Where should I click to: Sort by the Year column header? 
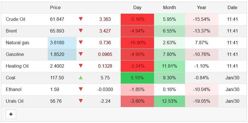201,8
